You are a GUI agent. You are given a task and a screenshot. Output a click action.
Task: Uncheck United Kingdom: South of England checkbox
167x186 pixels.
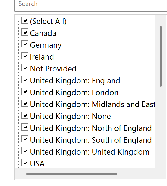[x=25, y=139]
